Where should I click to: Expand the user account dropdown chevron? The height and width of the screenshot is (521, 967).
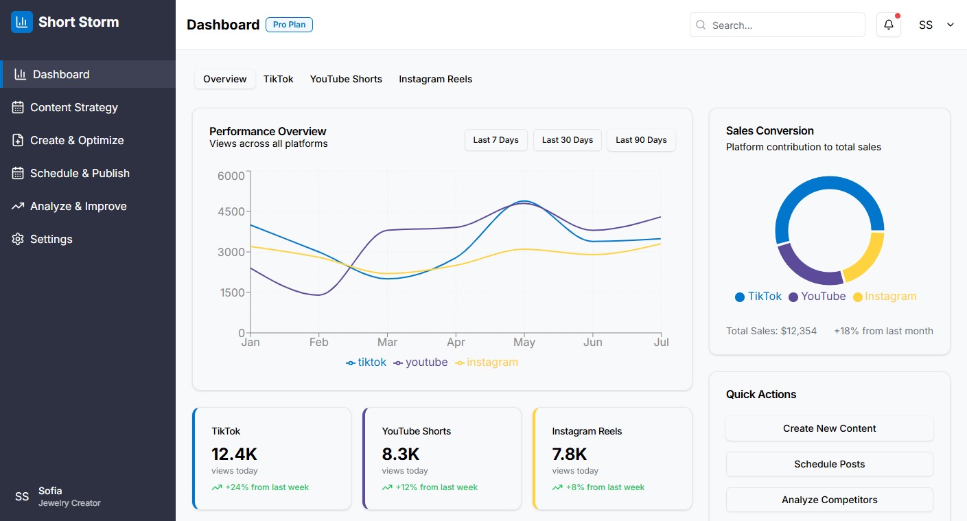pos(951,25)
